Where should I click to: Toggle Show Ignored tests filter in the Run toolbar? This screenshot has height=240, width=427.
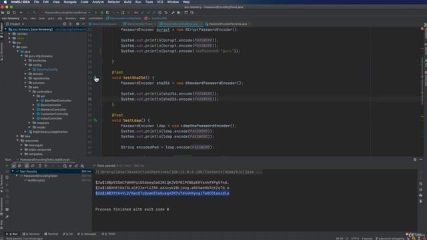(x=19, y=166)
